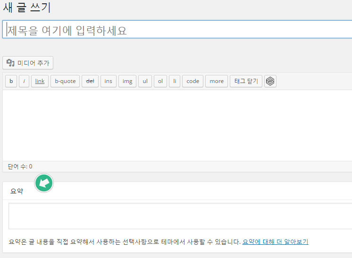Click the stacked layers icon in editor toolbar
This screenshot has width=352, height=258.
270,81
